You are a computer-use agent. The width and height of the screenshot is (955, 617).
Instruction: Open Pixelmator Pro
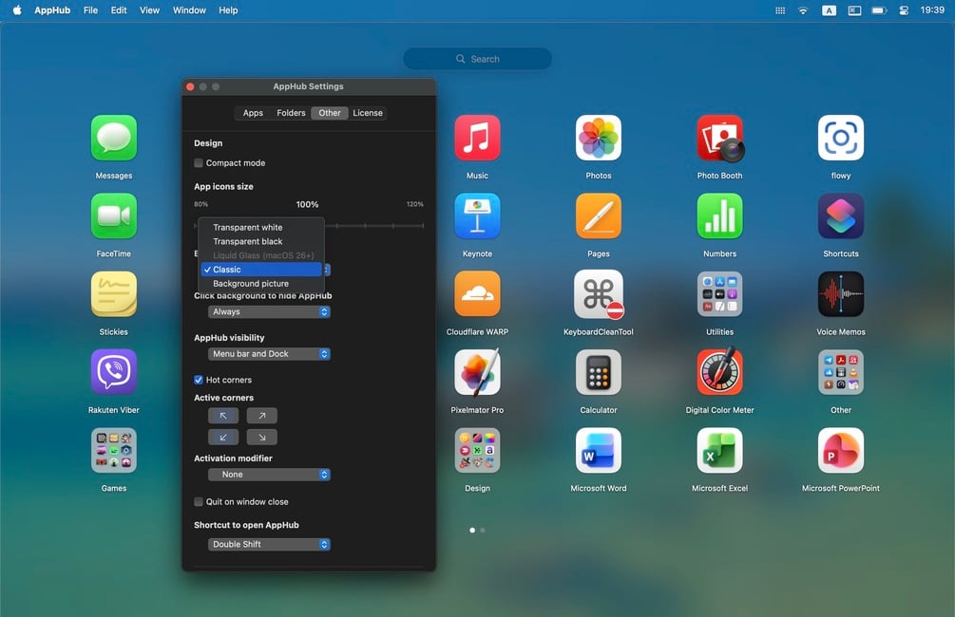click(477, 372)
